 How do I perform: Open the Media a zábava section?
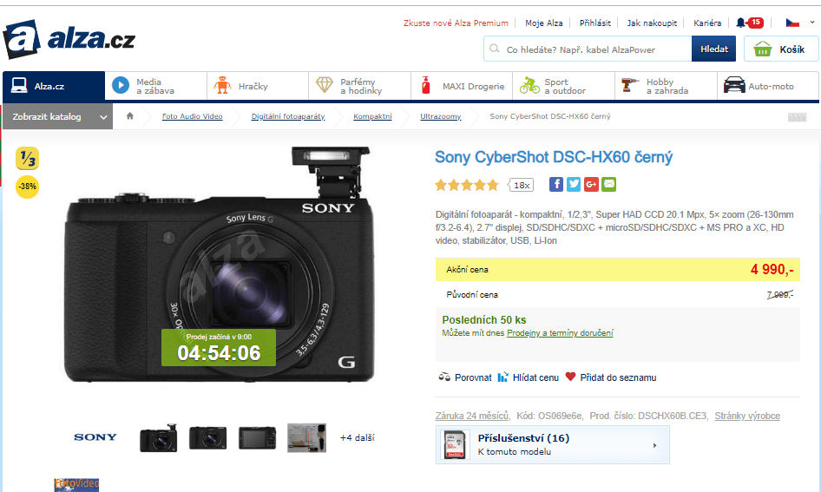[155, 86]
